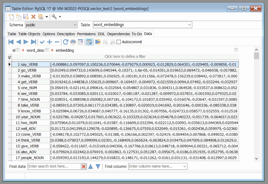Open the word_desc column filter button

point(47,50)
